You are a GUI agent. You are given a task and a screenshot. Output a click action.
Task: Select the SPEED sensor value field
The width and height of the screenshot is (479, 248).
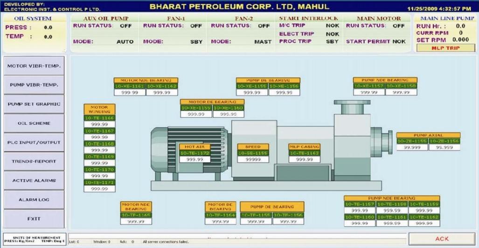point(253,159)
